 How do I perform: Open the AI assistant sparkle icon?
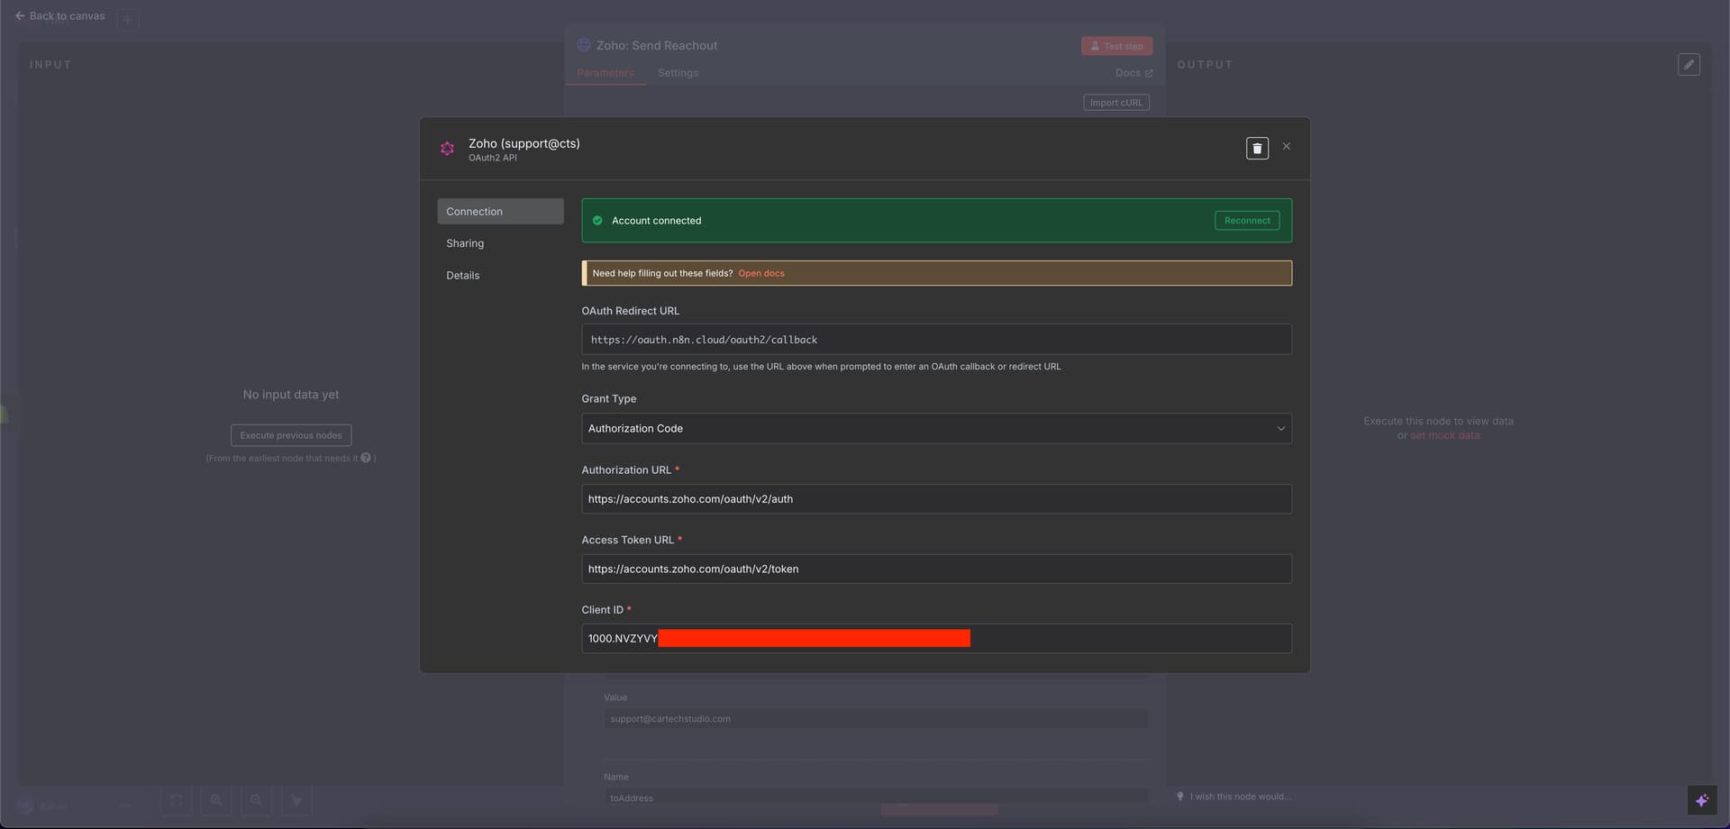click(x=1701, y=800)
